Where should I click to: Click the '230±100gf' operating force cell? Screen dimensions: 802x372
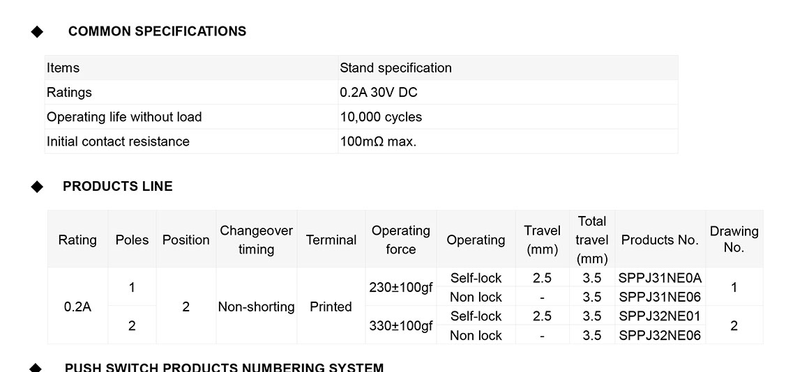(400, 287)
